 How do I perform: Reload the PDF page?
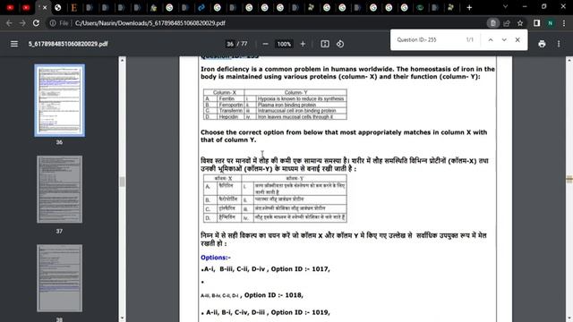[36, 23]
